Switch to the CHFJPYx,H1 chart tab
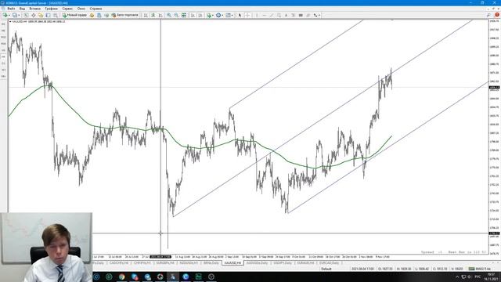The height and width of the screenshot is (282, 501). 142,263
